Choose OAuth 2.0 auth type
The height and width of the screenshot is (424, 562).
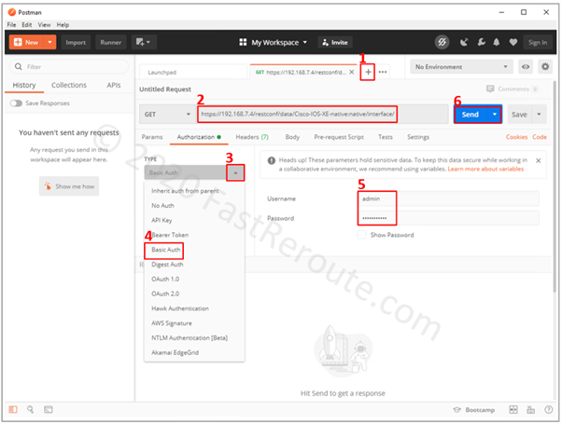click(165, 294)
